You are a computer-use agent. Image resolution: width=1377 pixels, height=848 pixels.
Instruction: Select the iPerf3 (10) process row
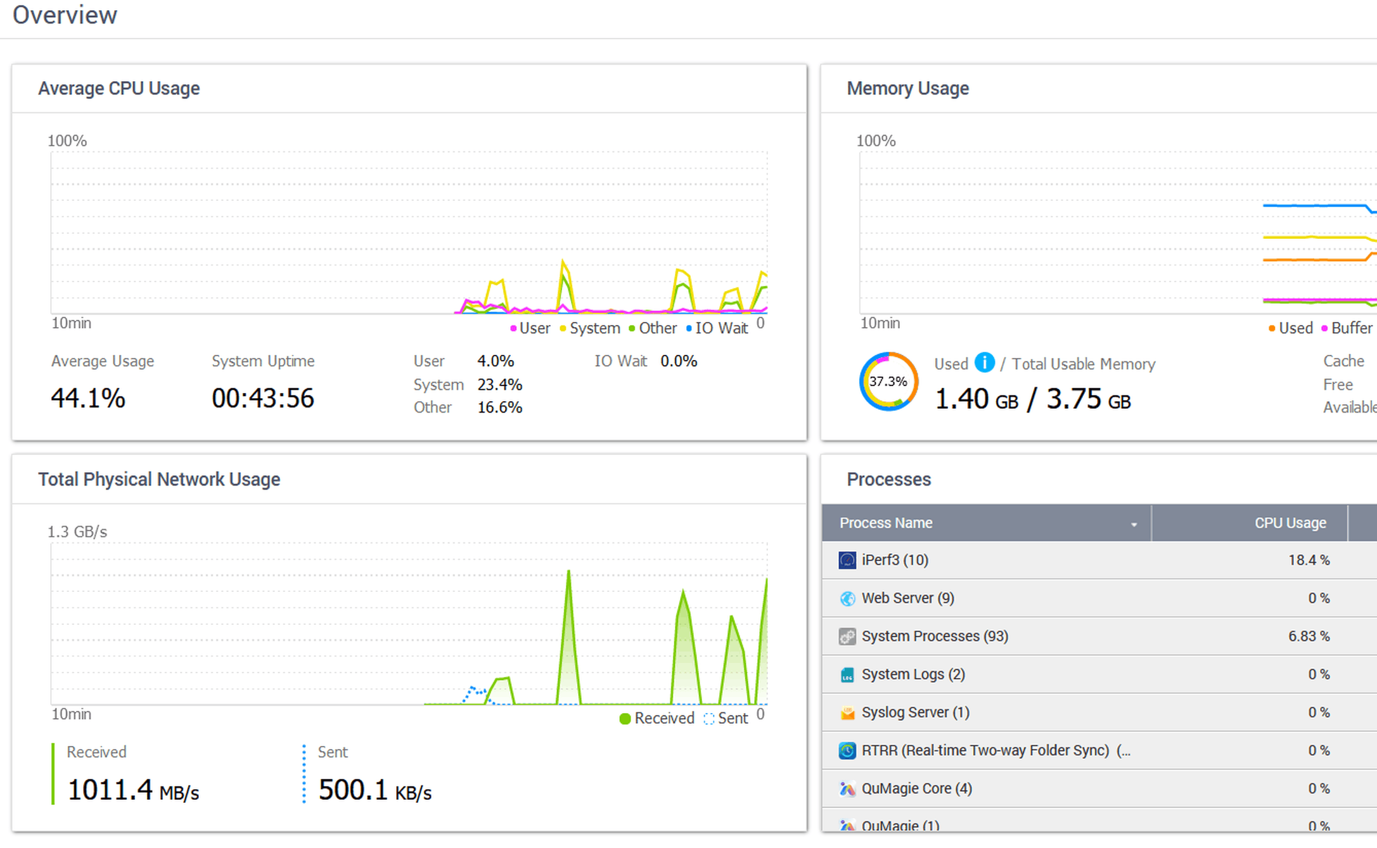click(1099, 560)
